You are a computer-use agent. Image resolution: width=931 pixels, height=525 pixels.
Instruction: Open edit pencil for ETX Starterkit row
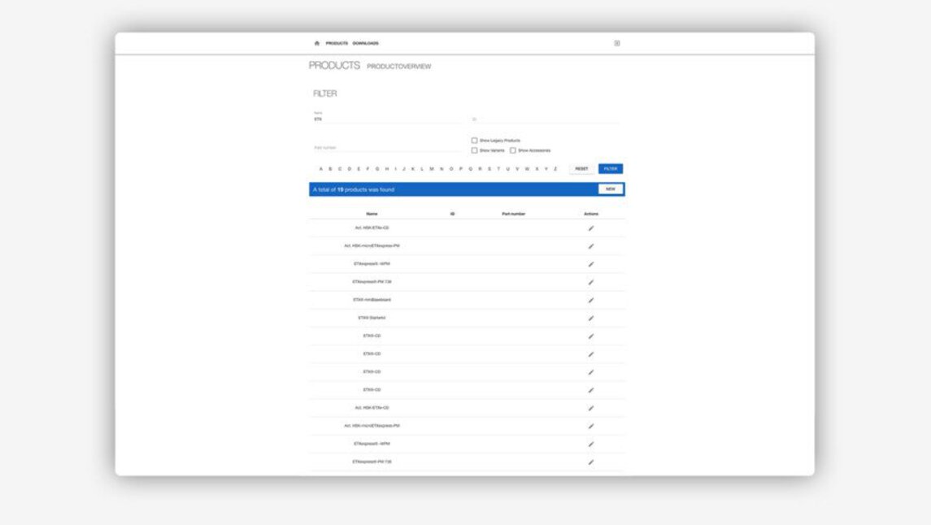pos(591,318)
